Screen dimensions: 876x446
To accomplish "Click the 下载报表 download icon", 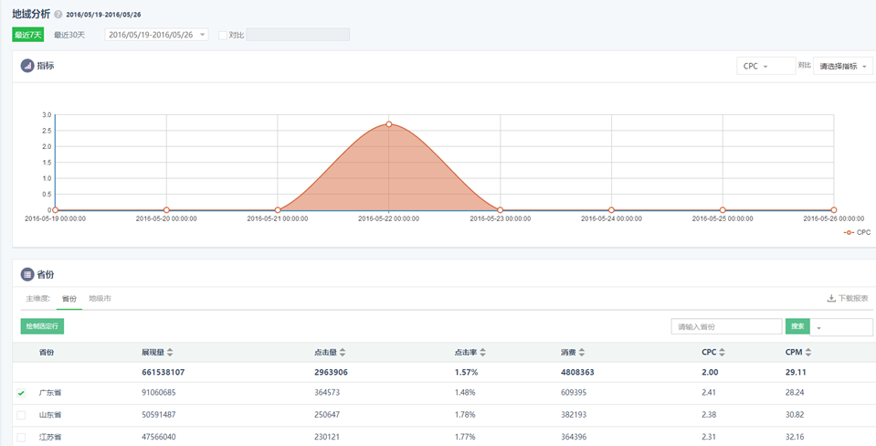I will pyautogui.click(x=831, y=299).
